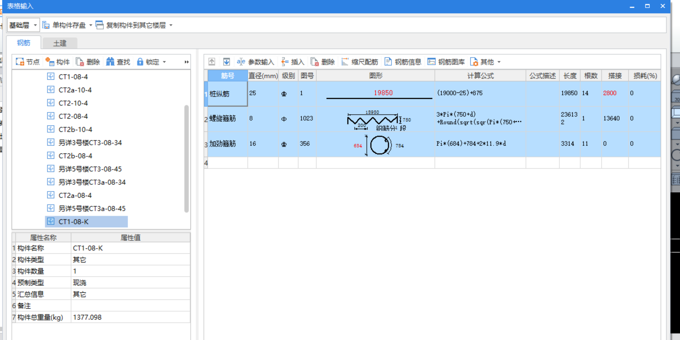Insert a rebar row with 插入
Screen dimensions: 680x340
pyautogui.click(x=293, y=62)
